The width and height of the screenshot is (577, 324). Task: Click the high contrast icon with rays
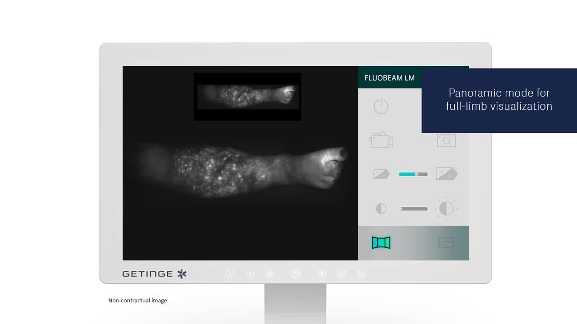[x=446, y=209]
